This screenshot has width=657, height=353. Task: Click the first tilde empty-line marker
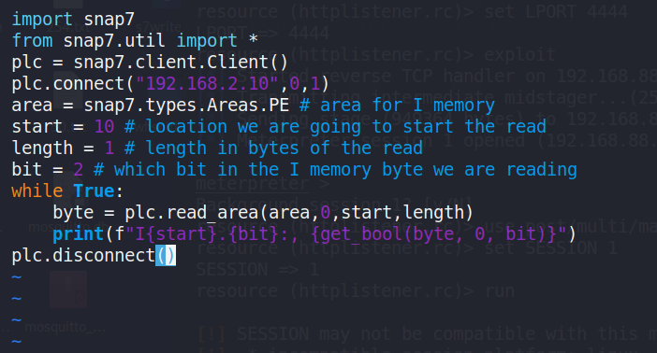coord(16,277)
